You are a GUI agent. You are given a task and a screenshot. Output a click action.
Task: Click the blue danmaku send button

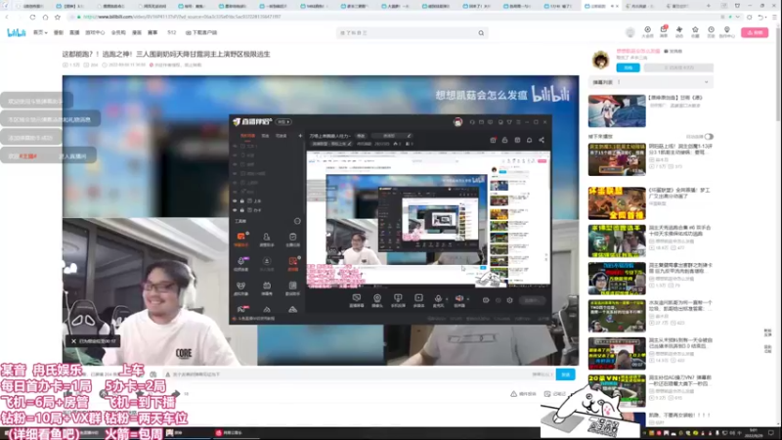(x=565, y=374)
